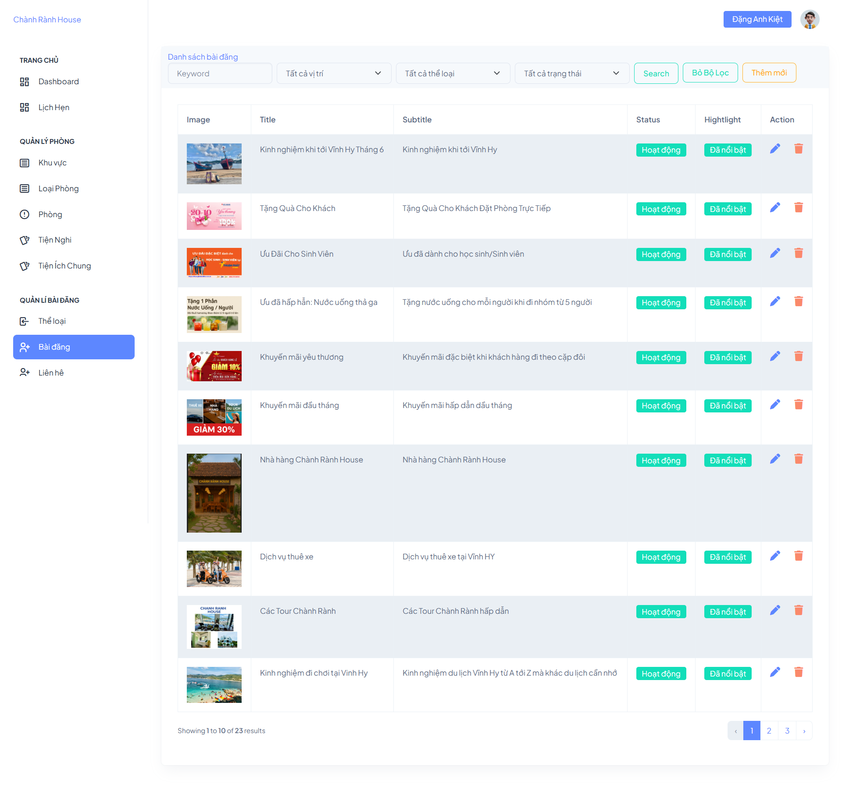Click Bỏ Bộ Lọc to clear filters
The image size is (842, 795).
pyautogui.click(x=710, y=73)
